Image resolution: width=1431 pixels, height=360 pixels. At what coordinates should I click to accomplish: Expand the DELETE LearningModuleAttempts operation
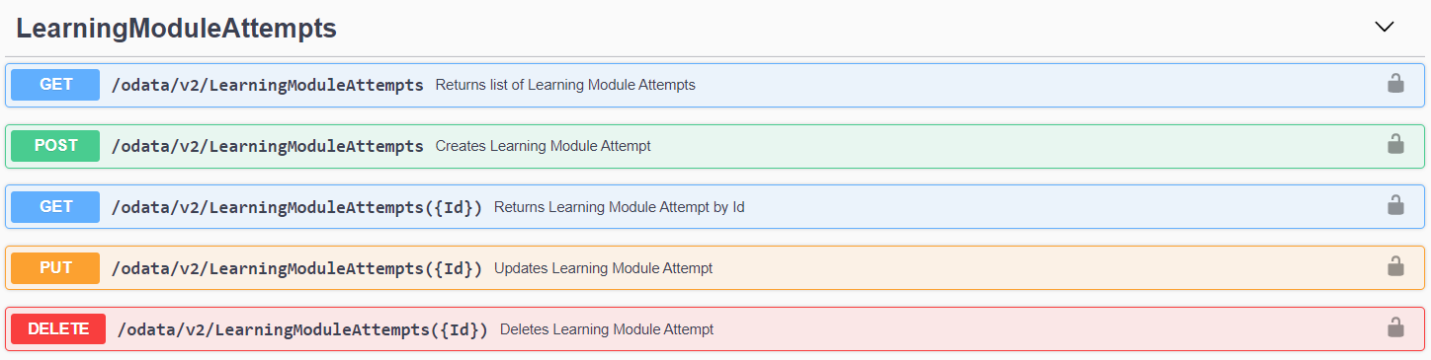(715, 329)
